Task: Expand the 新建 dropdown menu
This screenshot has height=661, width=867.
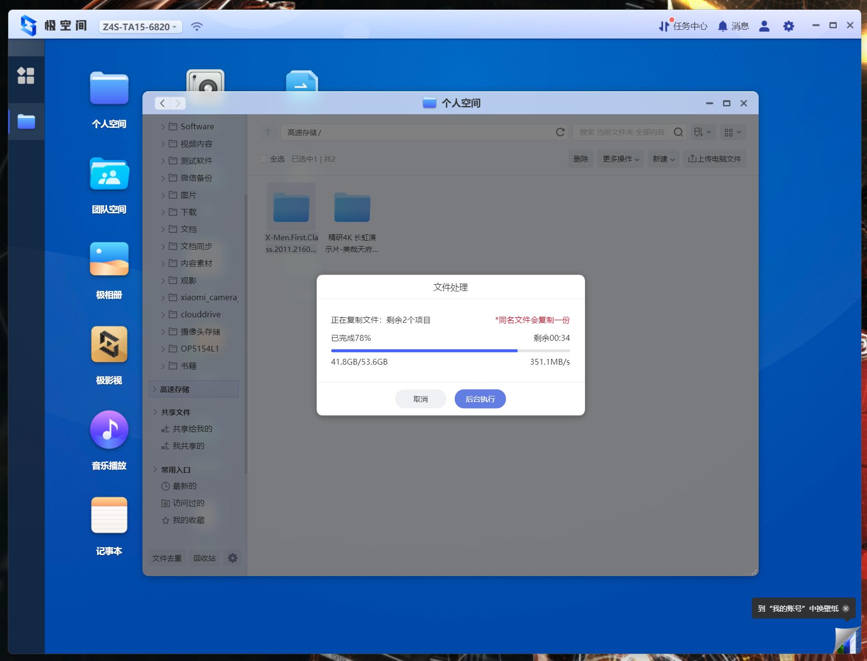Action: [663, 159]
